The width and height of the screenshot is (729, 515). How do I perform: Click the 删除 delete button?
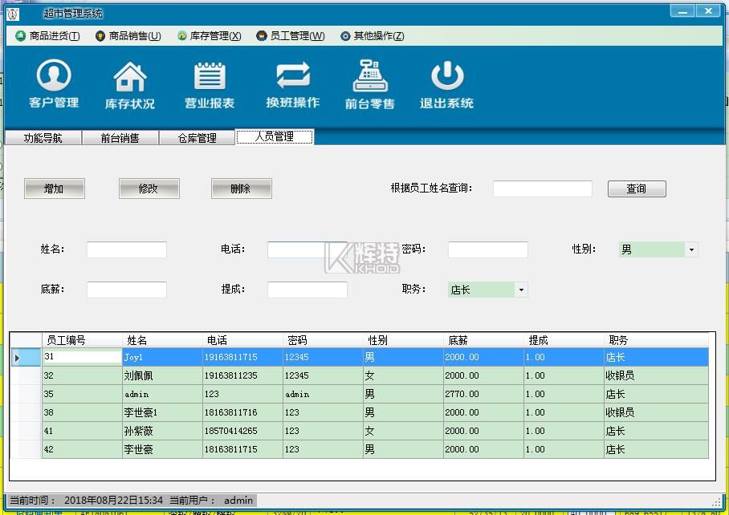(241, 189)
